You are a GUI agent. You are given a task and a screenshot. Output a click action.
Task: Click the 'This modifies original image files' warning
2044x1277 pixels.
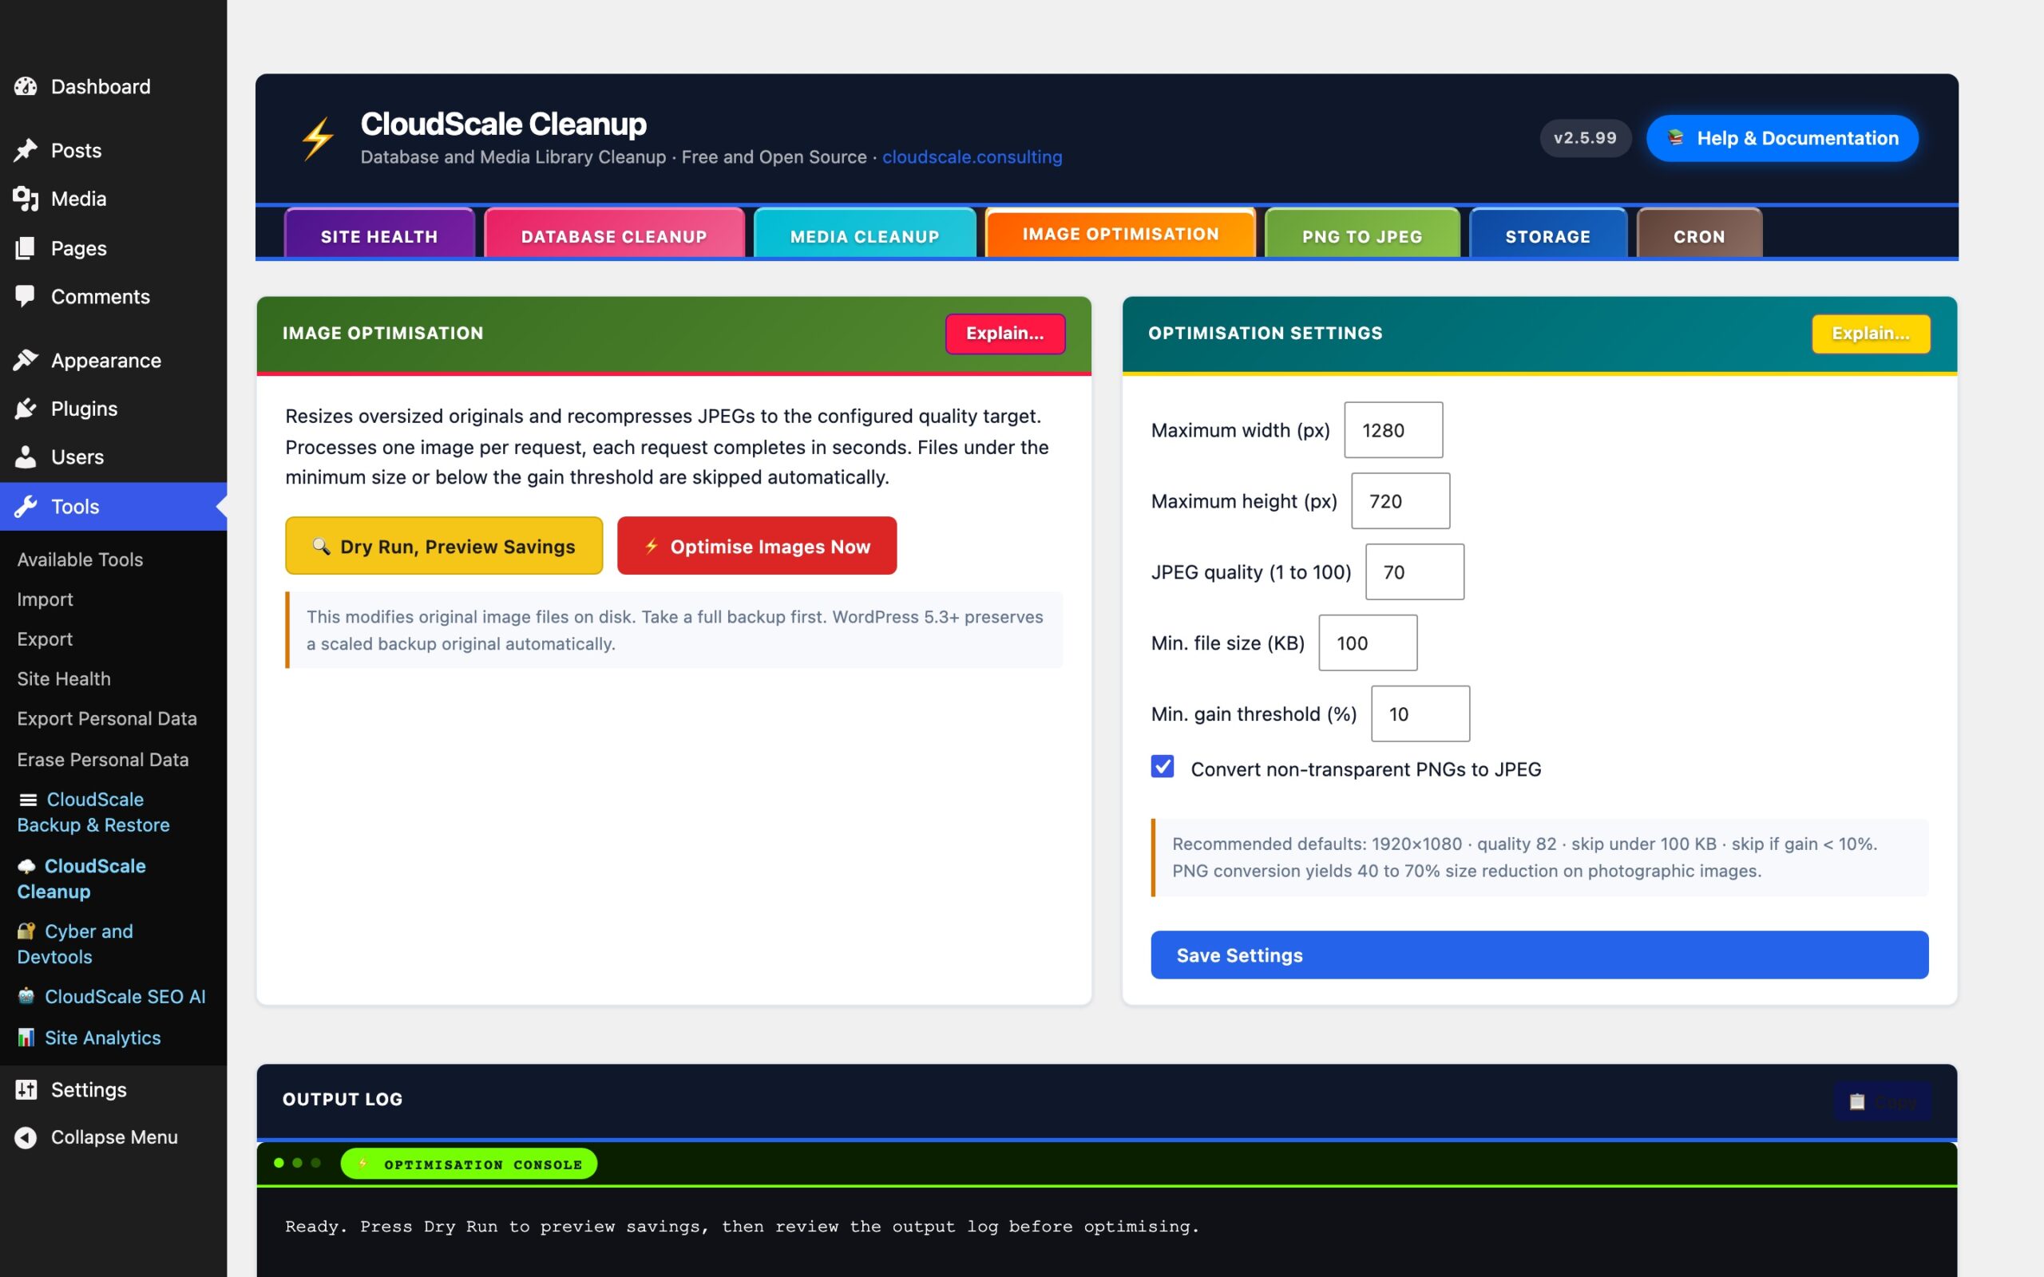tap(674, 630)
